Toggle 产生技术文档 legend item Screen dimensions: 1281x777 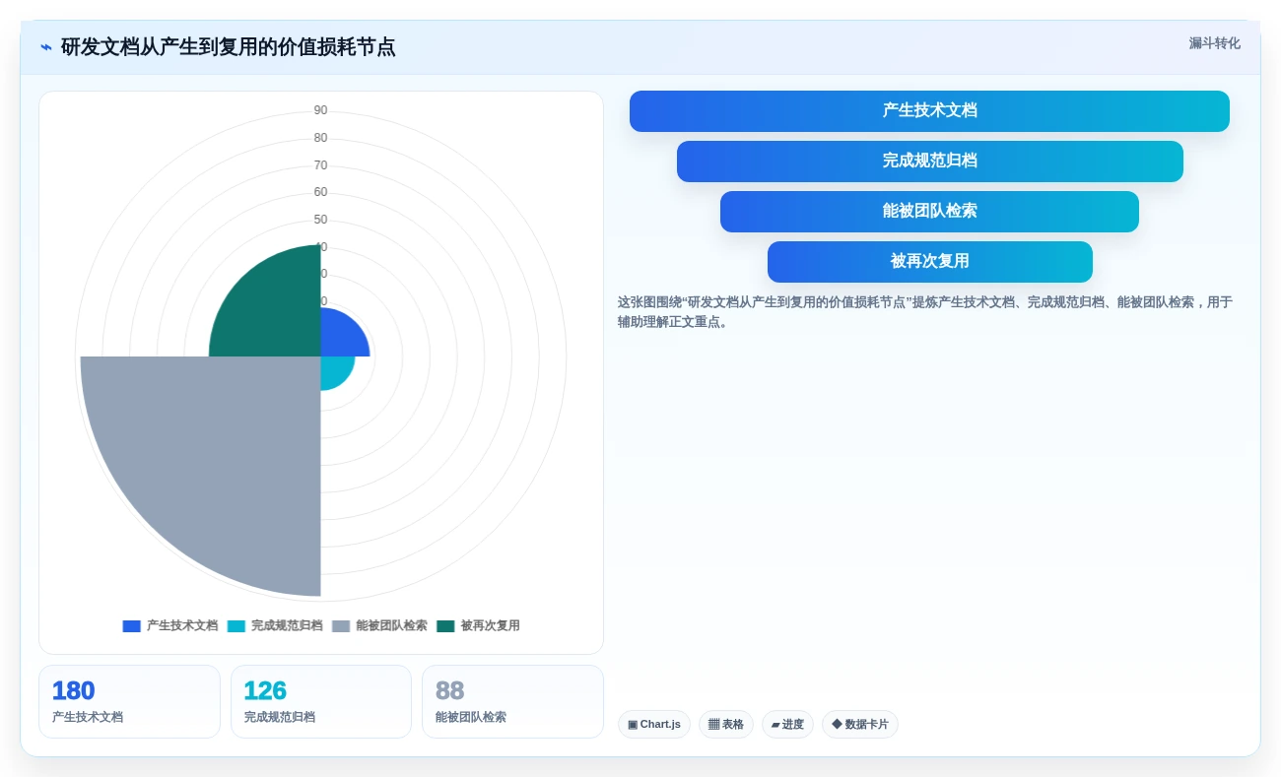[x=170, y=625]
